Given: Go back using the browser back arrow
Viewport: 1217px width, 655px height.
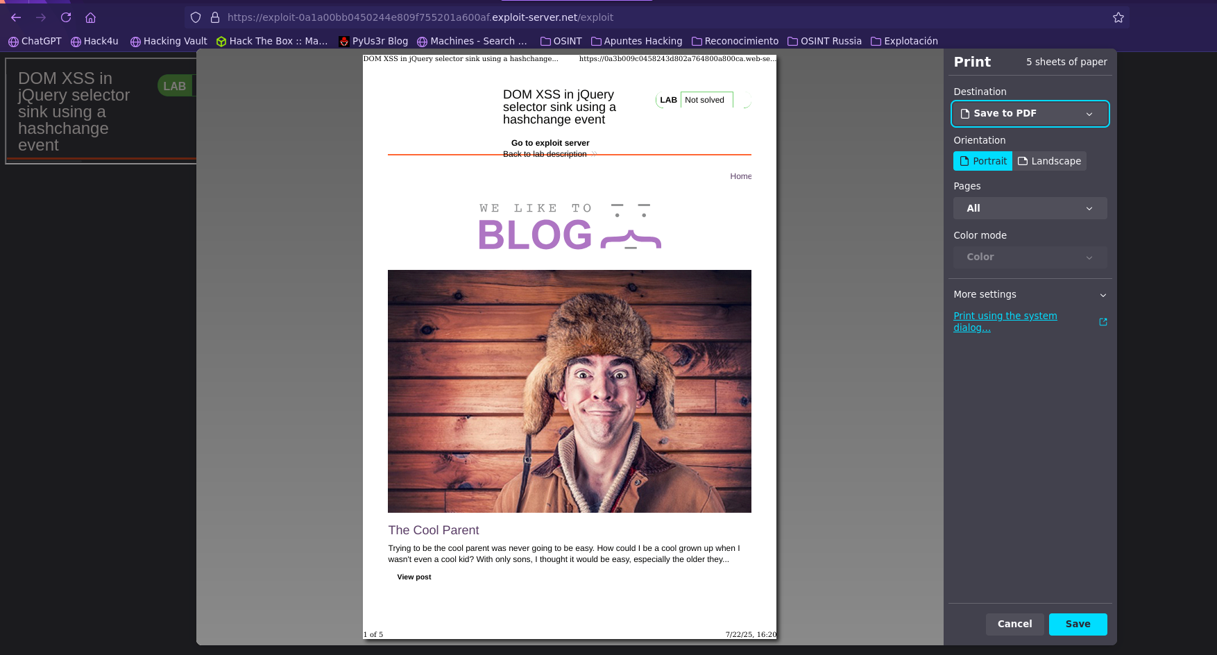Looking at the screenshot, I should coord(16,17).
